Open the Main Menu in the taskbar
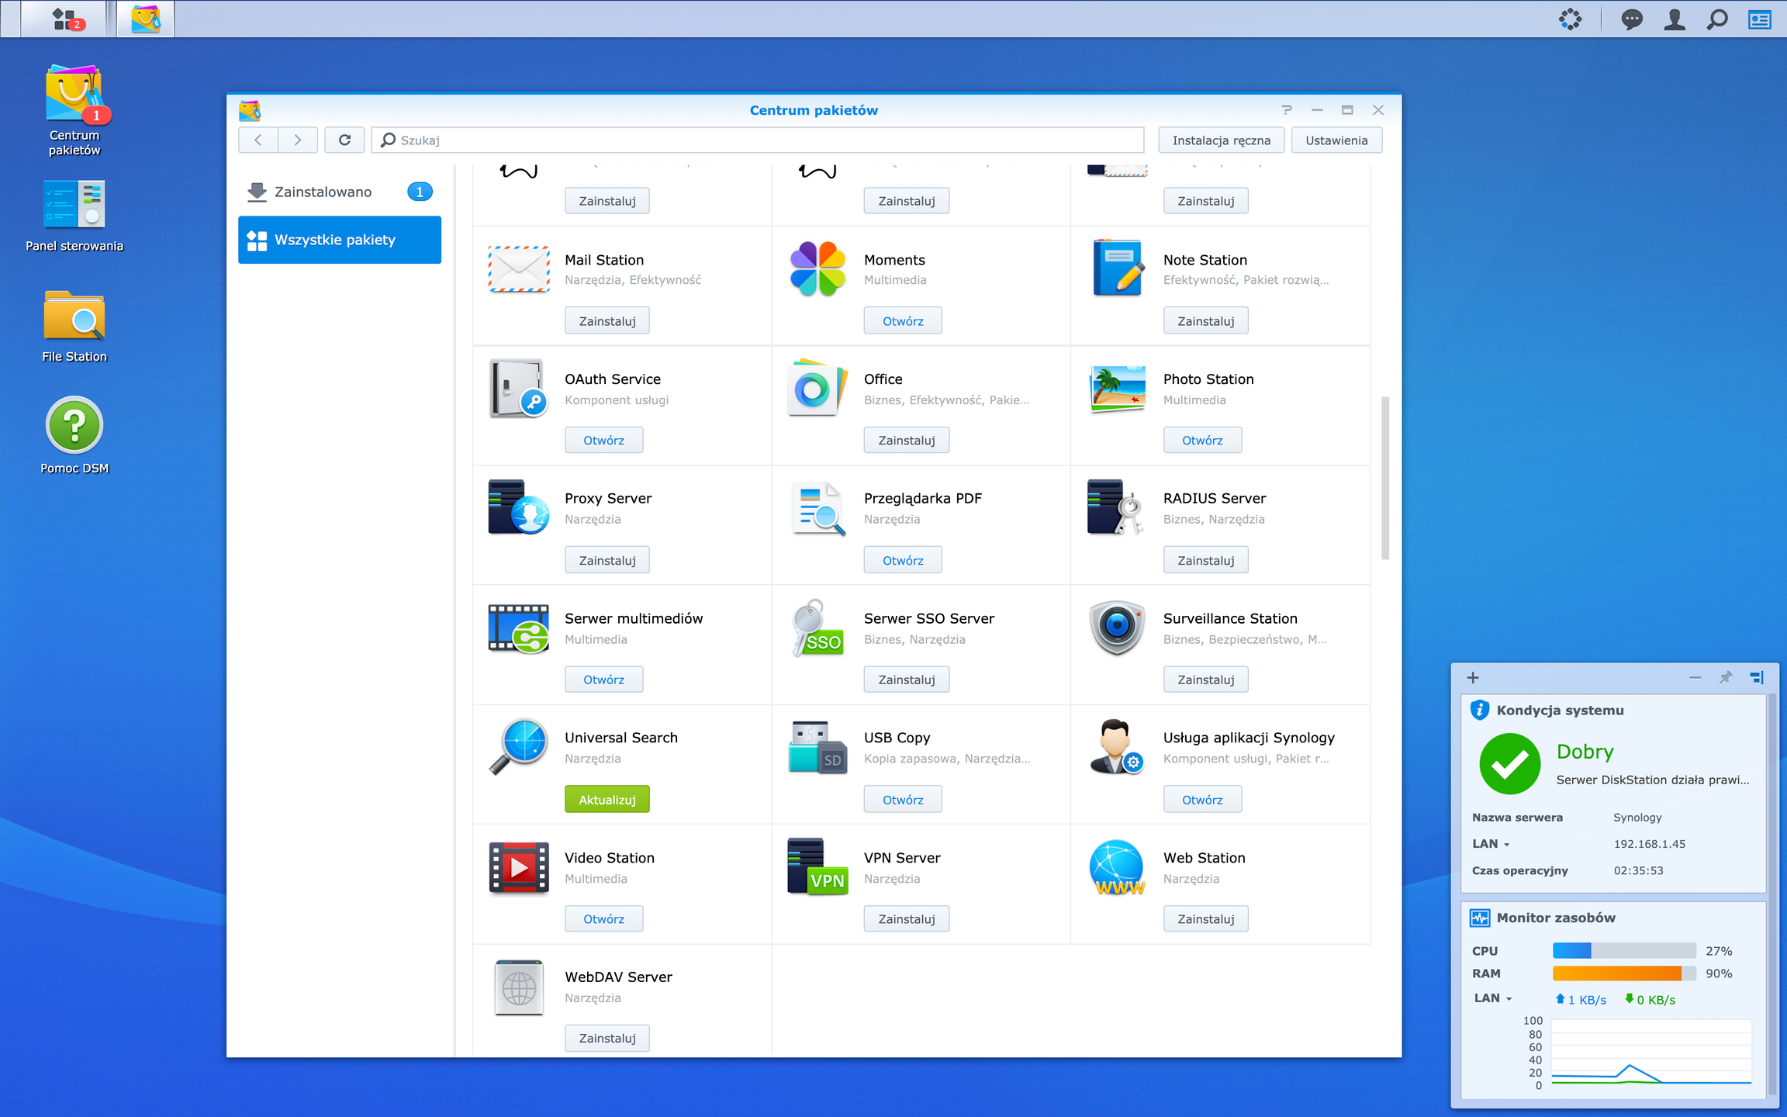The height and width of the screenshot is (1117, 1787). point(65,19)
